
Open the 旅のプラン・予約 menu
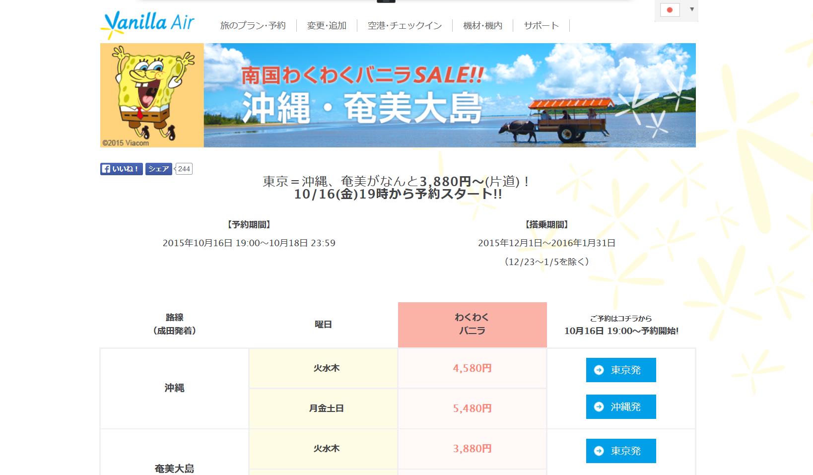253,25
